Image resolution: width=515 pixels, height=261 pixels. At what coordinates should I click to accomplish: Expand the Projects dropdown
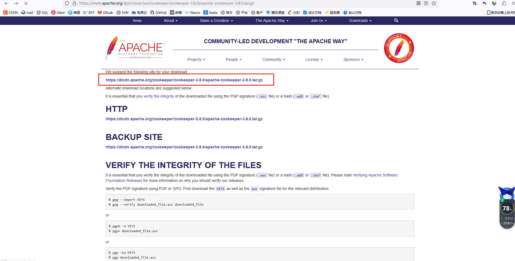(196, 59)
